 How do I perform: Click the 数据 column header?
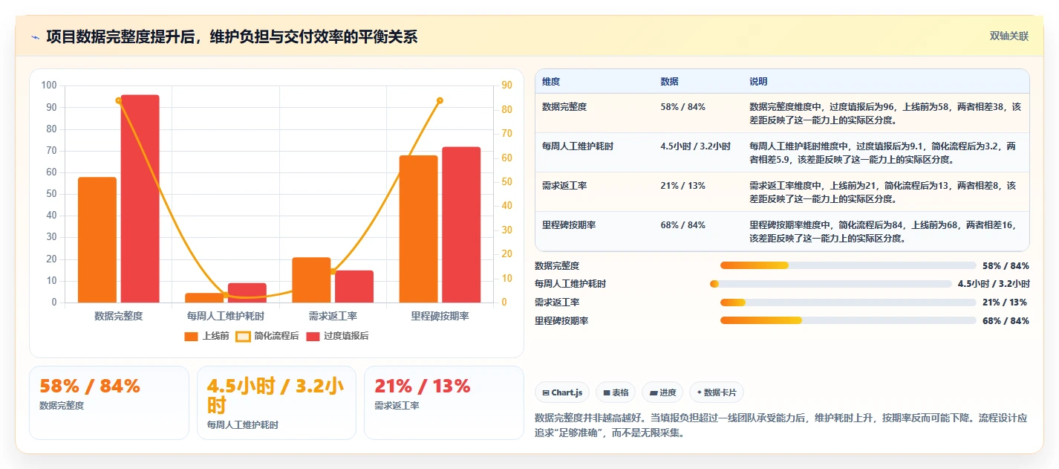pyautogui.click(x=669, y=82)
